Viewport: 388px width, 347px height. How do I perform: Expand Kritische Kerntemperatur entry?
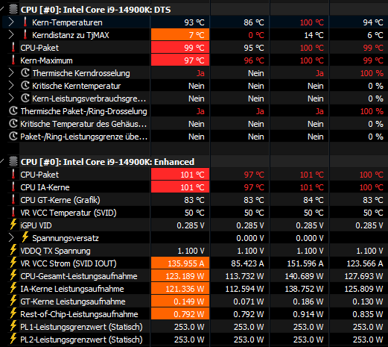(x=11, y=86)
